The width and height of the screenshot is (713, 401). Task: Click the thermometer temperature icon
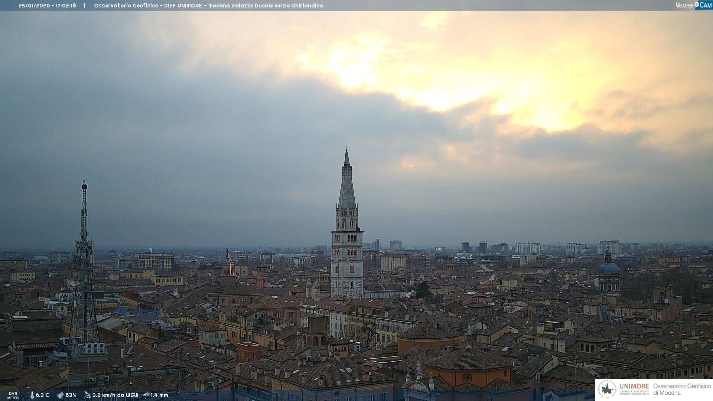point(32,395)
